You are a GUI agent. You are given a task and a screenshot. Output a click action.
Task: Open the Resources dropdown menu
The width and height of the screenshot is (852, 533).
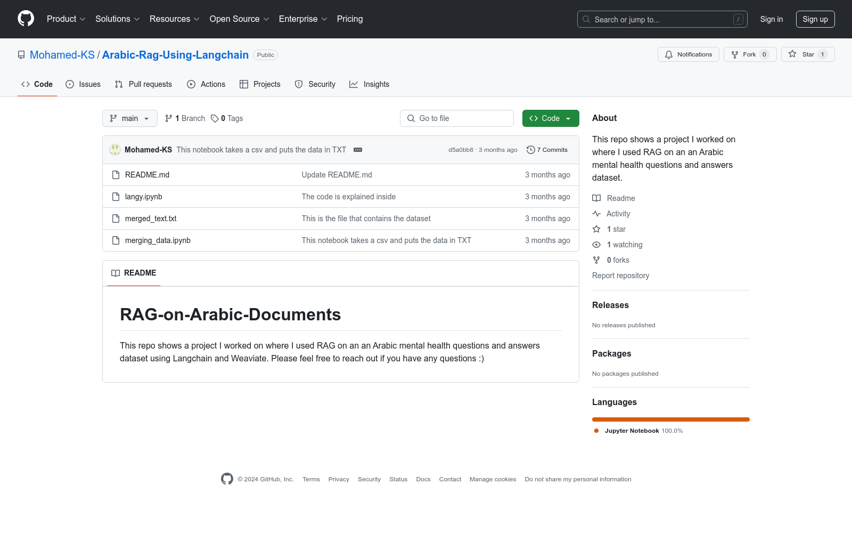pyautogui.click(x=175, y=19)
